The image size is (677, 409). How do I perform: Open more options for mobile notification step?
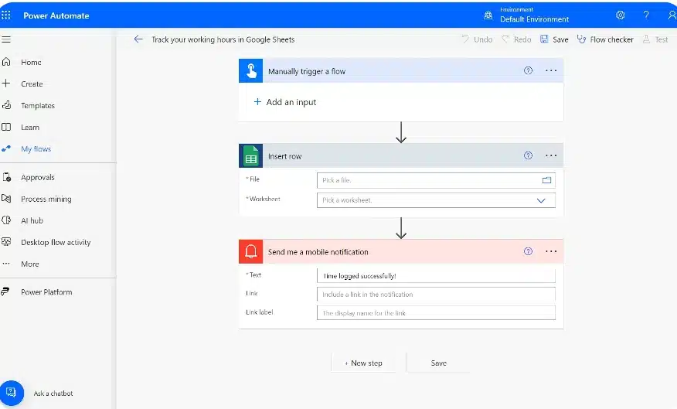pos(551,251)
